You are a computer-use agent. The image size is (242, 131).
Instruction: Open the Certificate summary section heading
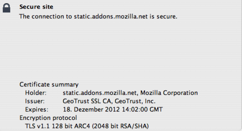point(49,84)
